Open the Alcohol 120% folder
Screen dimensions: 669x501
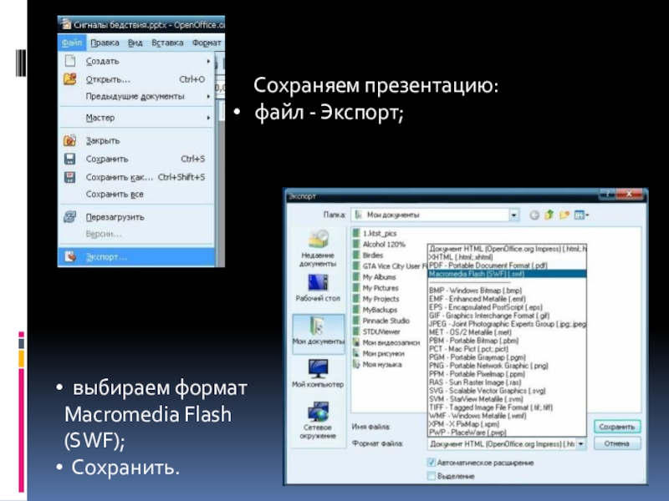(379, 245)
